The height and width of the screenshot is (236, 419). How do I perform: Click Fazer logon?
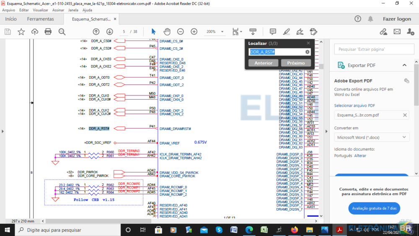(397, 19)
